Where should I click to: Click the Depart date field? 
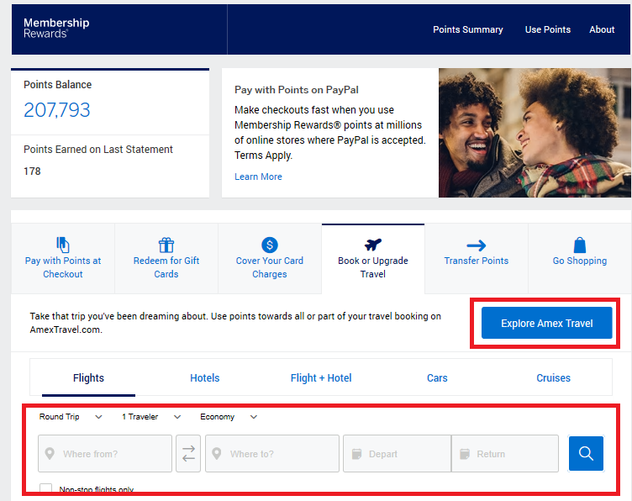tap(397, 453)
